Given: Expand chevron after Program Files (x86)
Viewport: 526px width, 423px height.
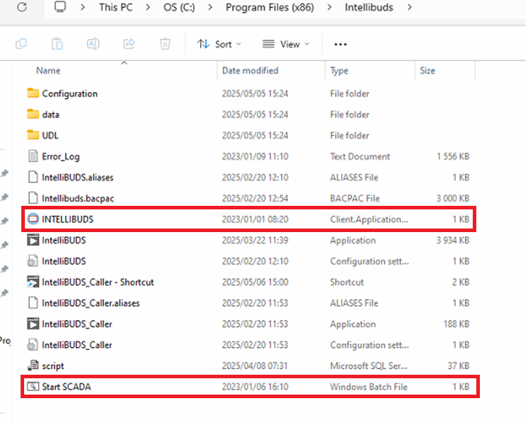Looking at the screenshot, I should coord(329,7).
